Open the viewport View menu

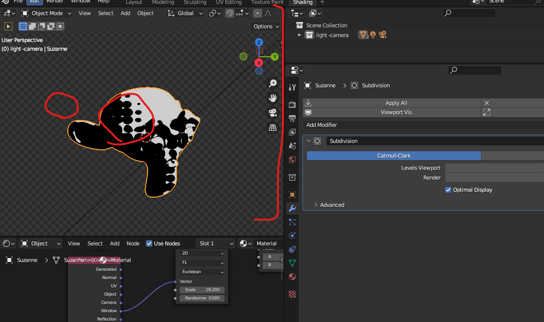84,13
